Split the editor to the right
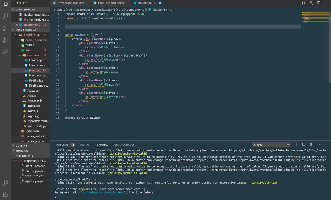This screenshot has width=331, height=200. 319,3
